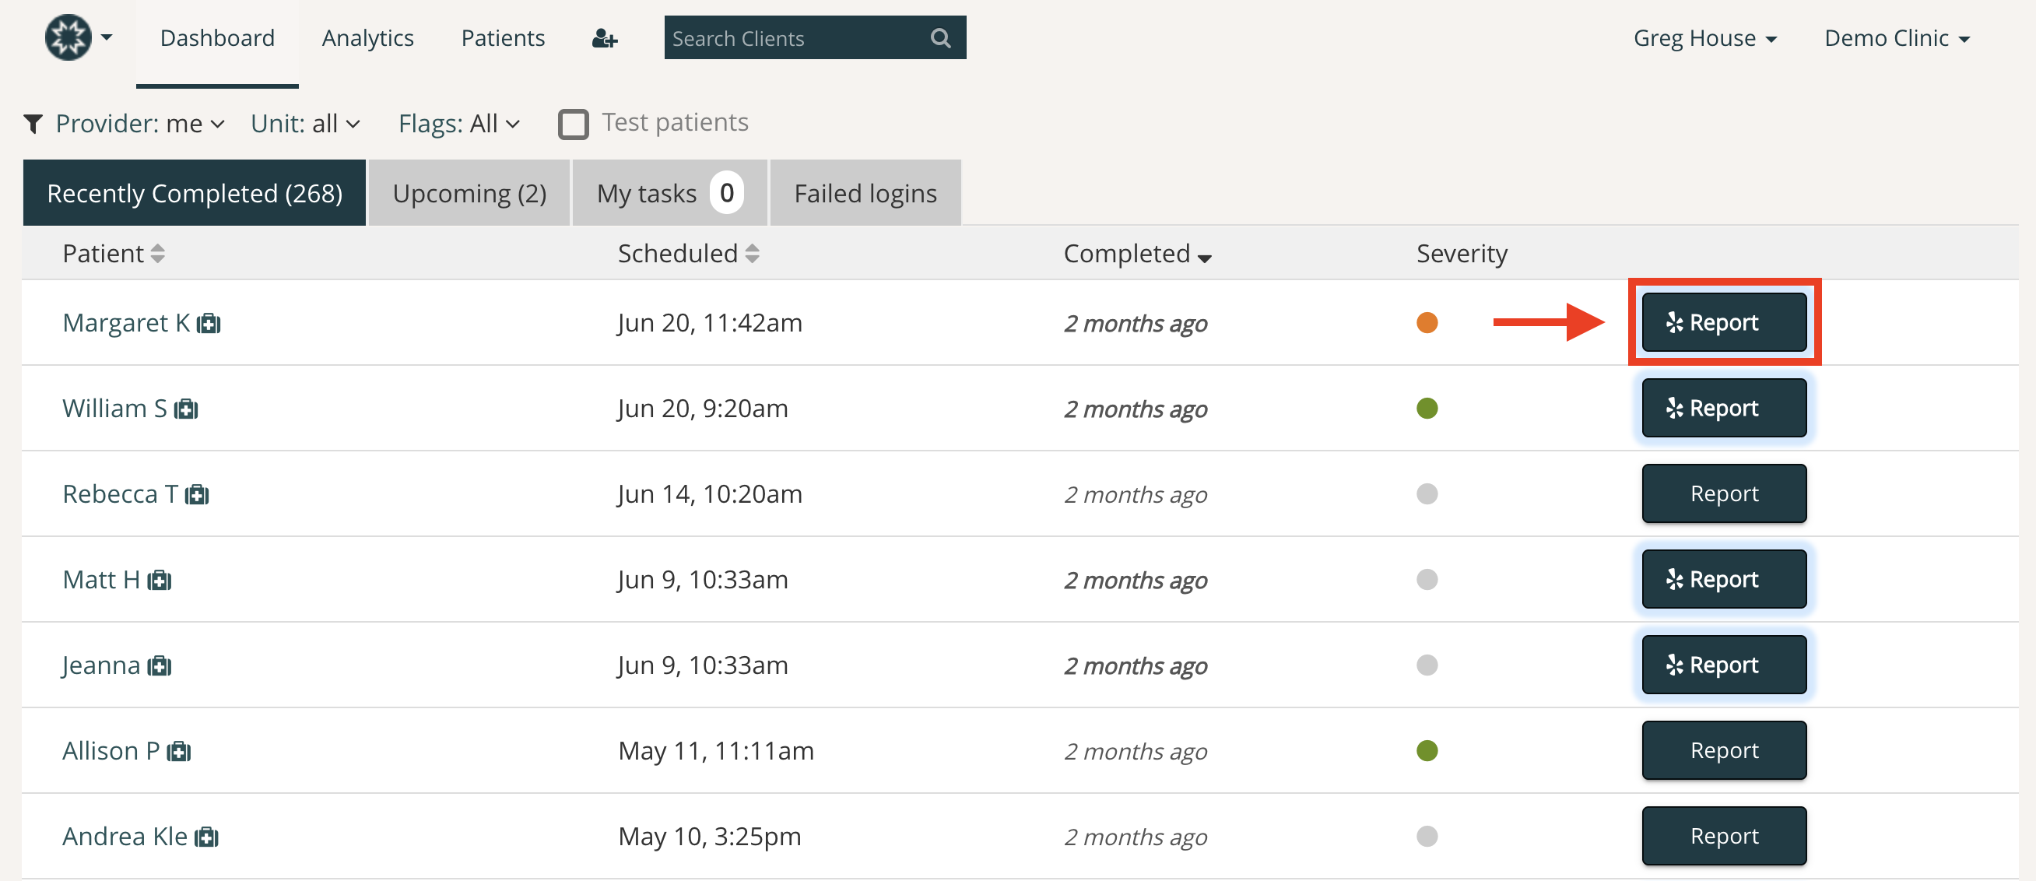
Task: Click scheduled time May 11, 11:11am
Action: [716, 750]
